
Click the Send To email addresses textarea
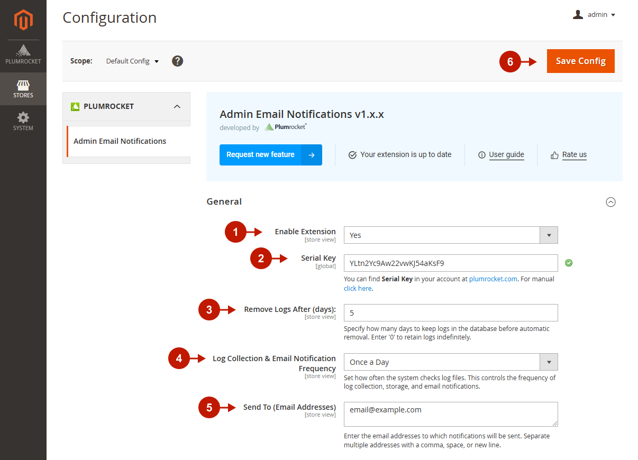[x=450, y=414]
